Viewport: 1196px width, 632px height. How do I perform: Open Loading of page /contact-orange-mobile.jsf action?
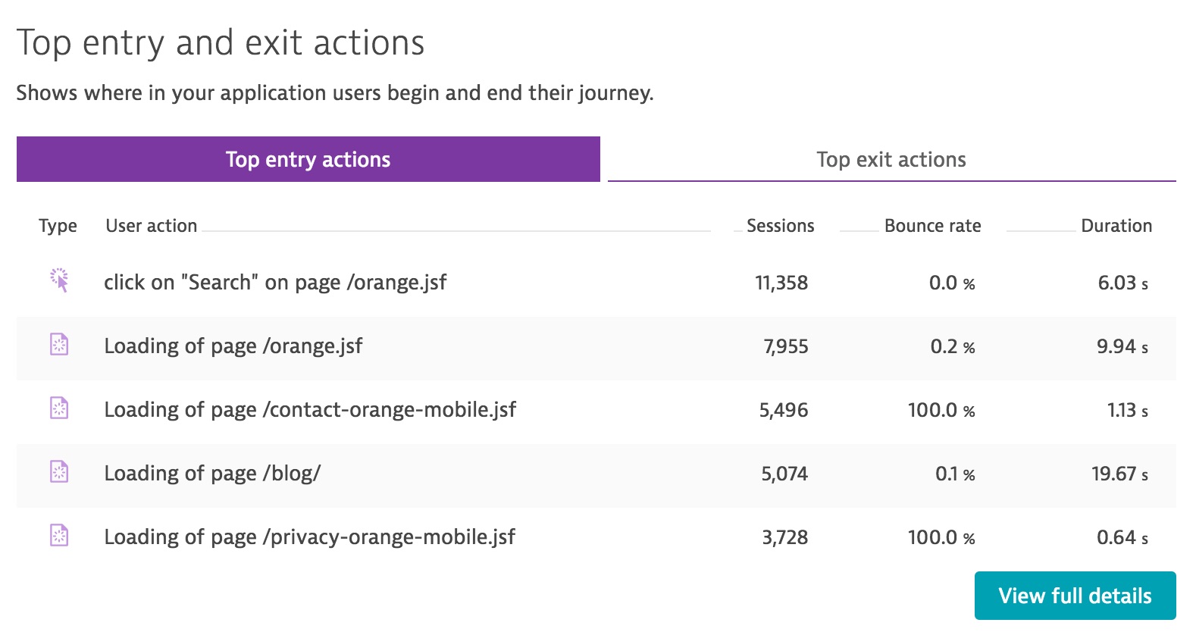[310, 410]
